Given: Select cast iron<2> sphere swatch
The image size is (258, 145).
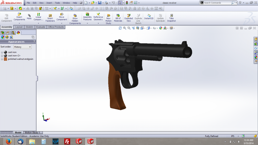Looking at the screenshot, I should coord(6,56).
